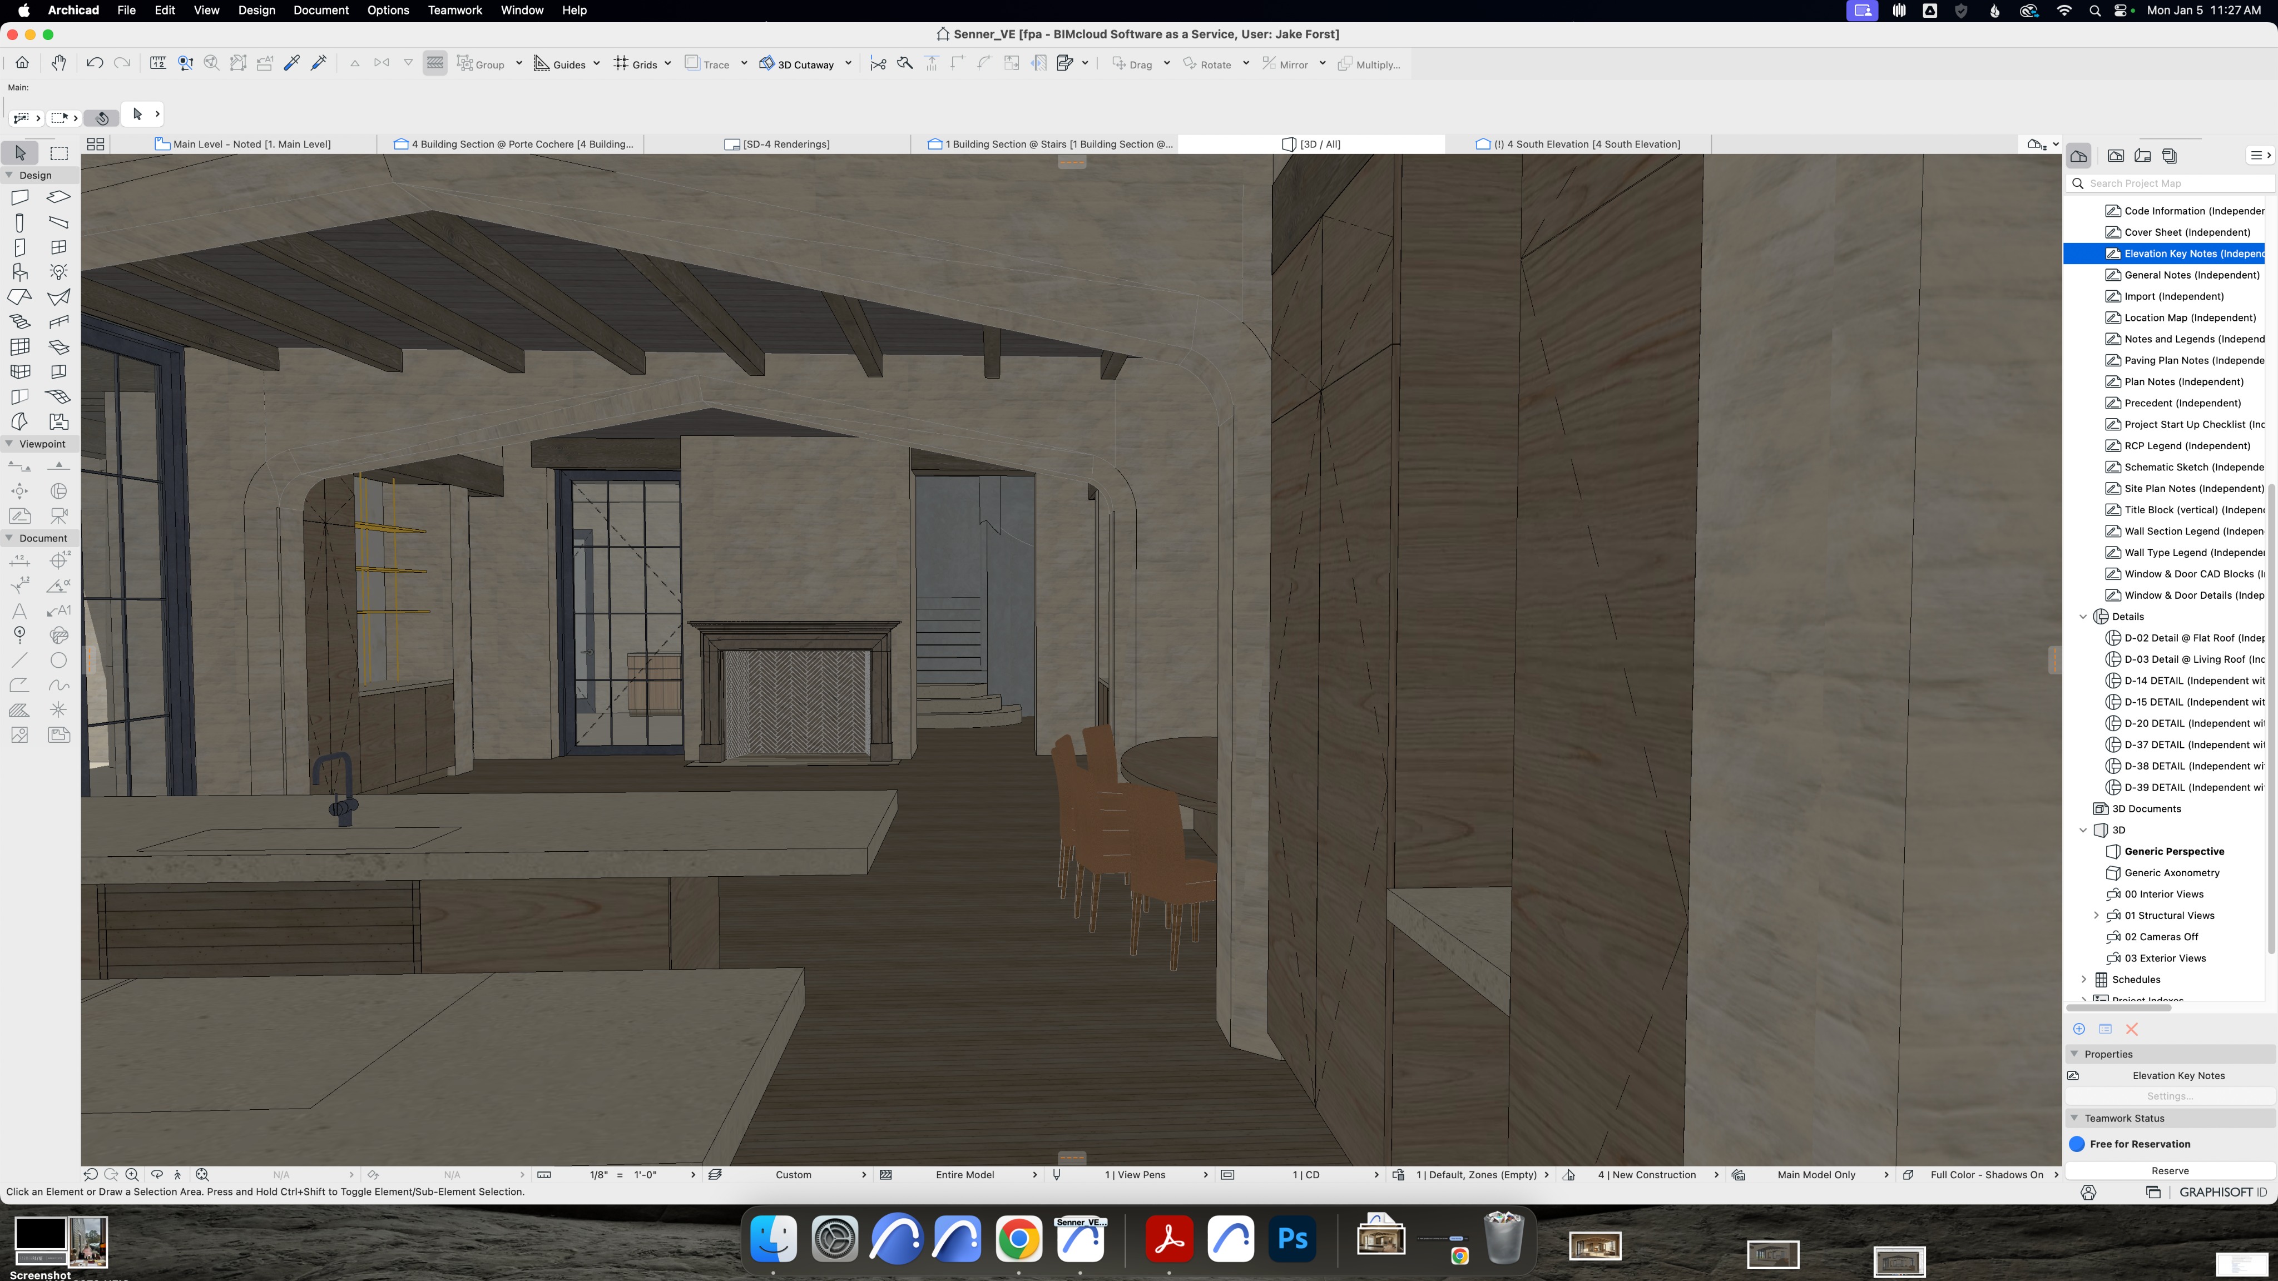Screen dimensions: 2278x1281
Task: Select the Circle drawing tool
Action: click(60, 661)
